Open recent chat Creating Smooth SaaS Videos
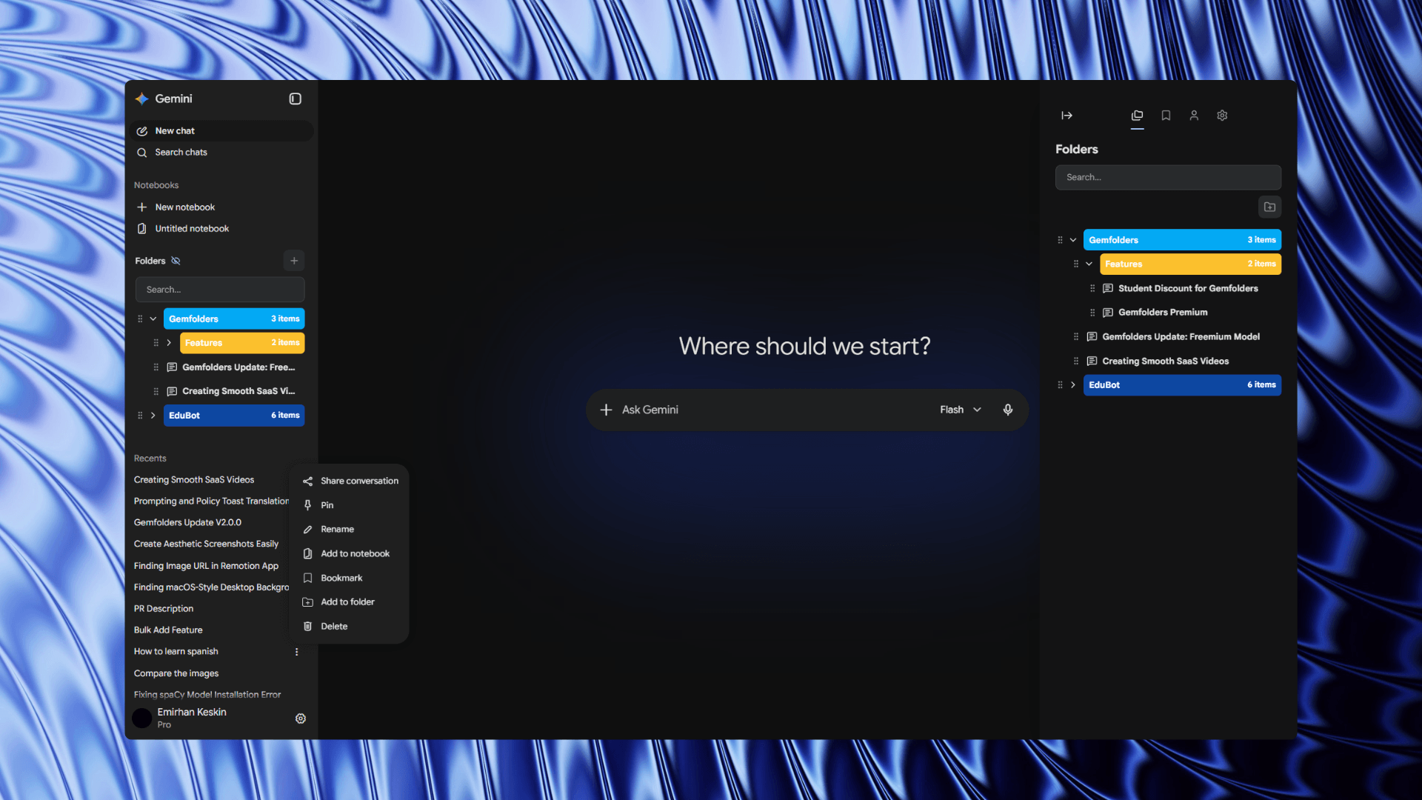 tap(194, 479)
